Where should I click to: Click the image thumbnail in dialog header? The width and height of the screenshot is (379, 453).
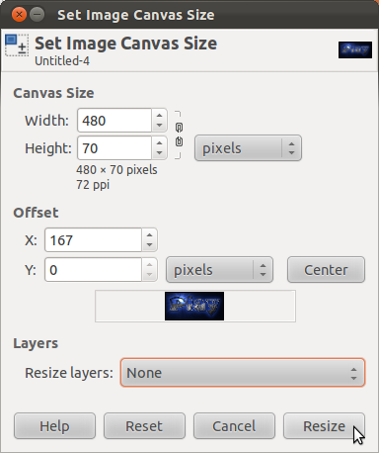[x=355, y=49]
